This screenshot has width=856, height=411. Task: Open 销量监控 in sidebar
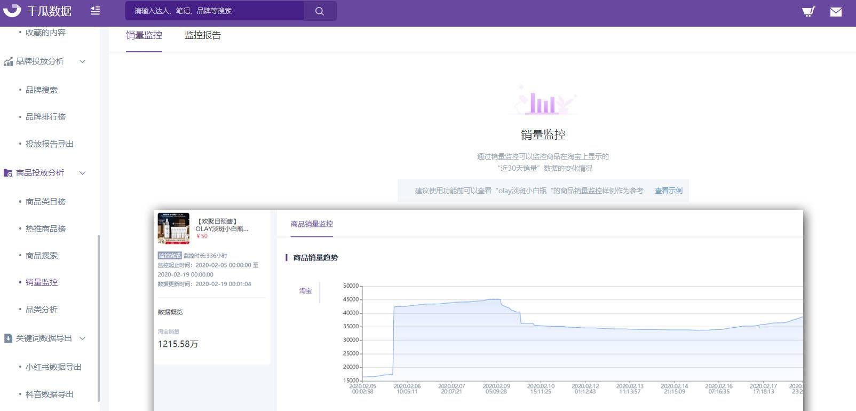point(42,282)
